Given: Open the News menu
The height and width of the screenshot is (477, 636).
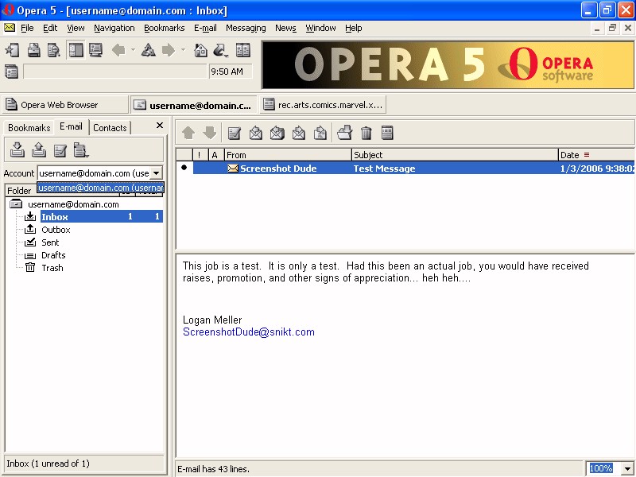Looking at the screenshot, I should (x=285, y=28).
